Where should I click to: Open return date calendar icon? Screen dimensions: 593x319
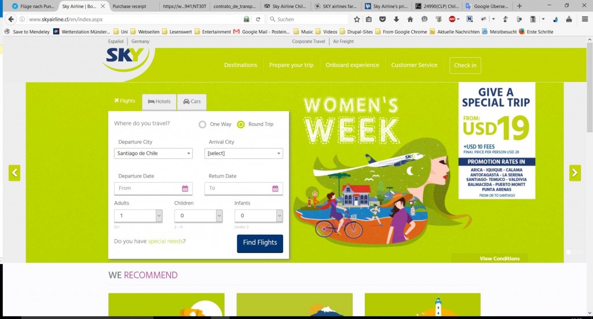[275, 188]
